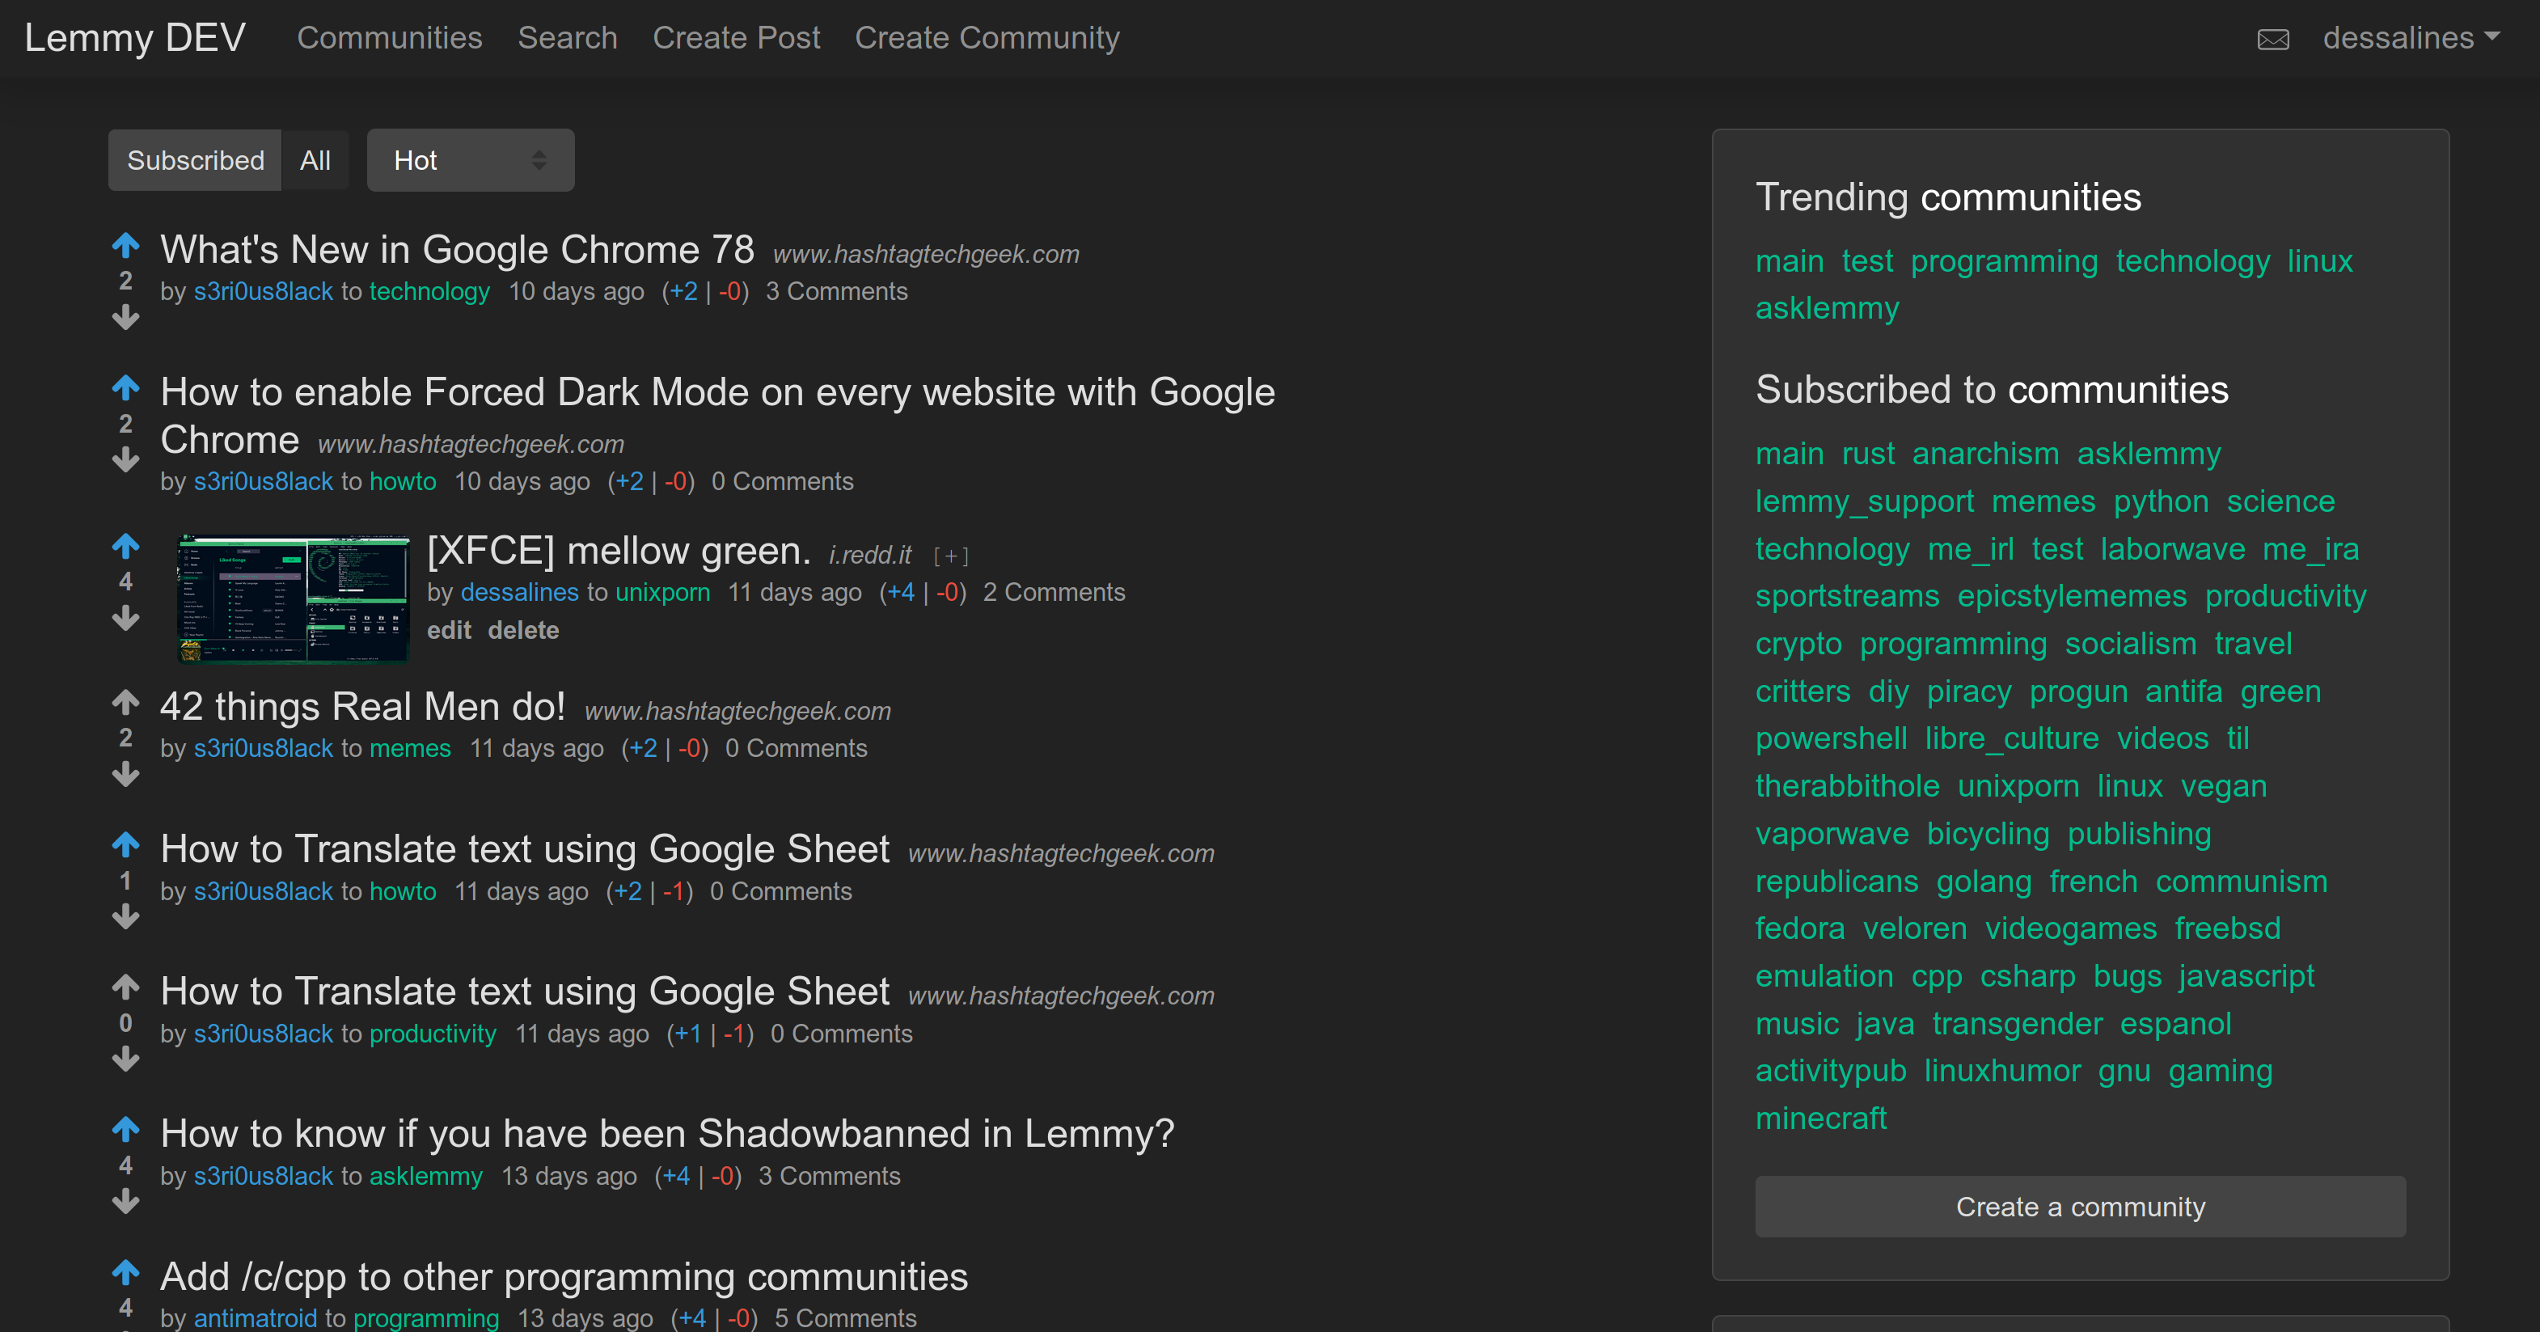Viewport: 2540px width, 1332px height.
Task: Downvote the Forced Dark Mode post
Action: 125,459
